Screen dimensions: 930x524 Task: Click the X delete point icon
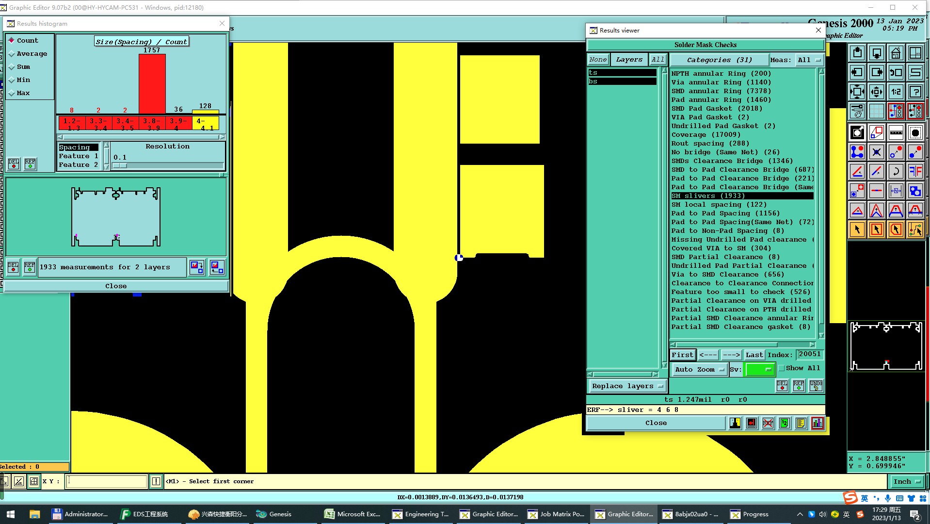(876, 152)
